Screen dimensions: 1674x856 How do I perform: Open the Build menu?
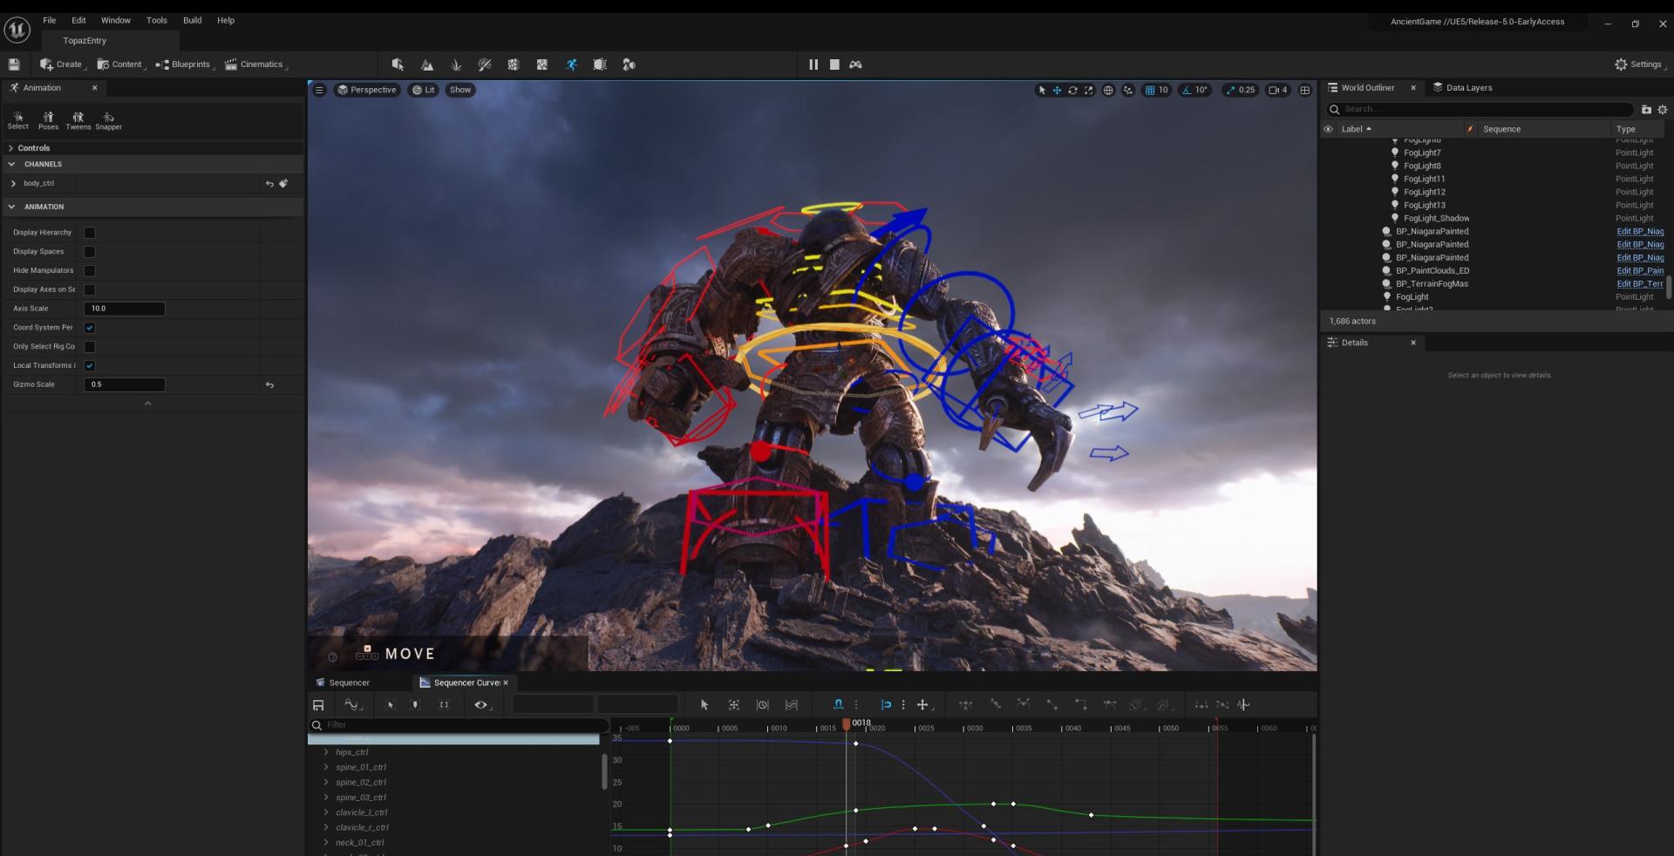tap(192, 20)
